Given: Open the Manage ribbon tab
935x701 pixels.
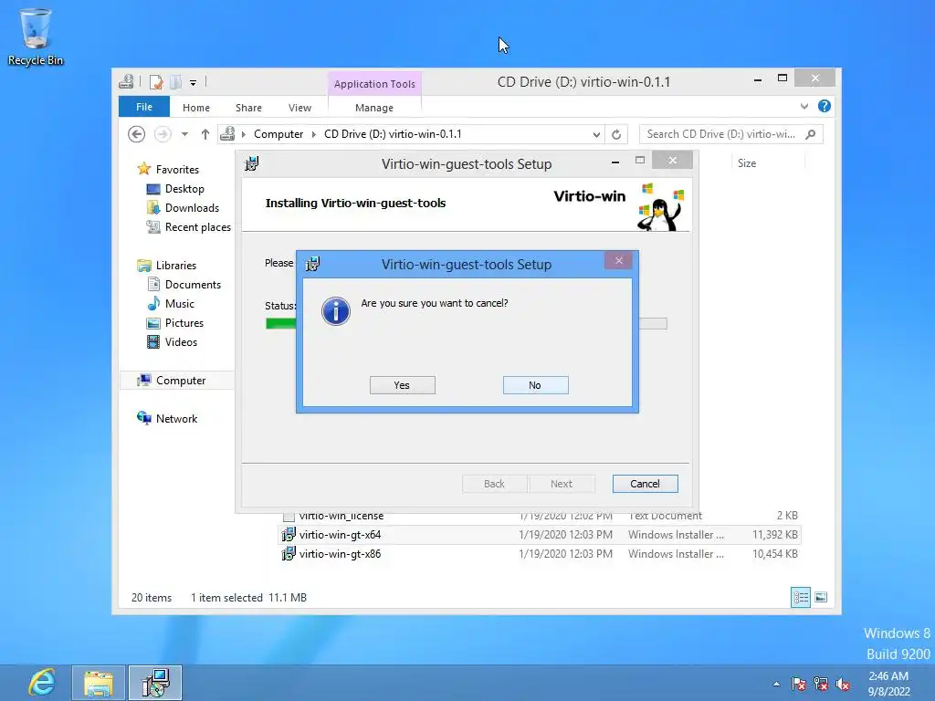Looking at the screenshot, I should pos(373,108).
